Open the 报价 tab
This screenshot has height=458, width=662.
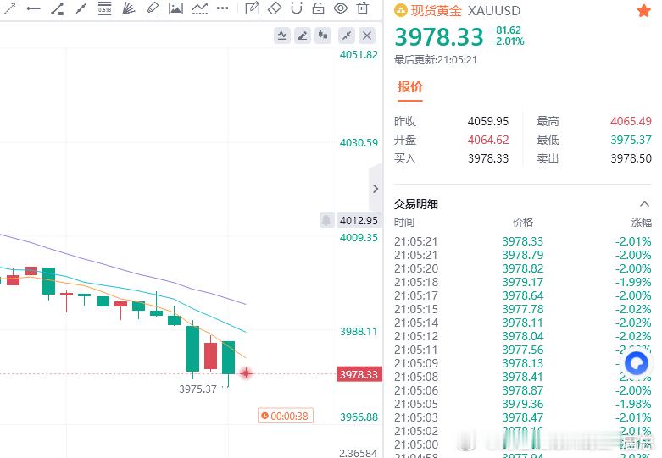410,87
